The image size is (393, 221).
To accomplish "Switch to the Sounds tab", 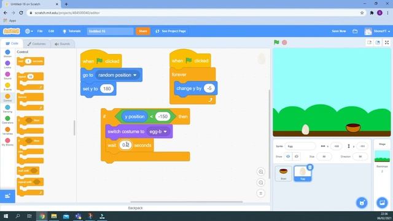I will 63,44.
